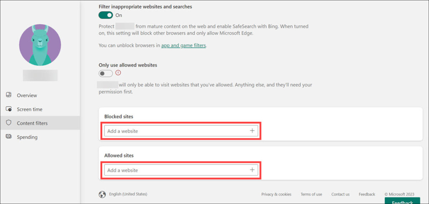Open the app and game filters link
This screenshot has height=204, width=429.
coord(183,45)
